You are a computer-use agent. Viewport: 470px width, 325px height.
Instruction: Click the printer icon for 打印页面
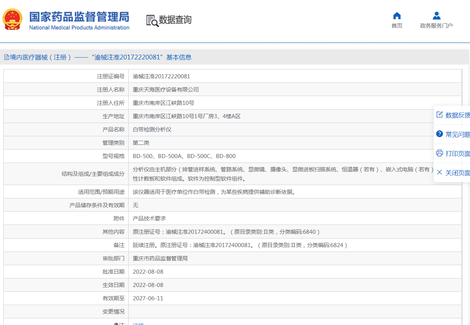(x=439, y=153)
